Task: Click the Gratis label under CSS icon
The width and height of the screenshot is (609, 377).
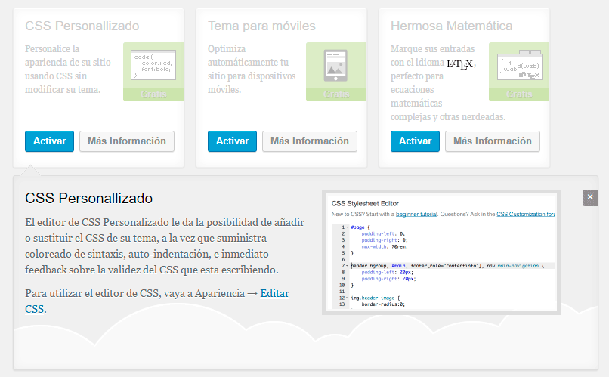Action: tap(153, 94)
